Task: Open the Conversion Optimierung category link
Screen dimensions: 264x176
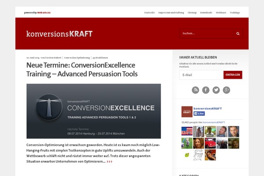Action: click(x=77, y=58)
